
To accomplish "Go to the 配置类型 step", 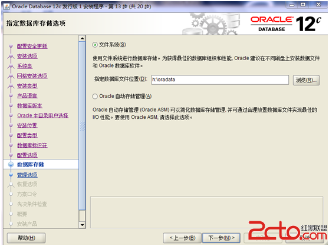I will (27, 135).
